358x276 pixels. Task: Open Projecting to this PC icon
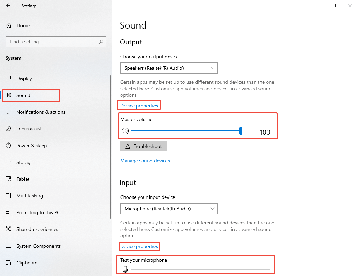tap(8, 212)
